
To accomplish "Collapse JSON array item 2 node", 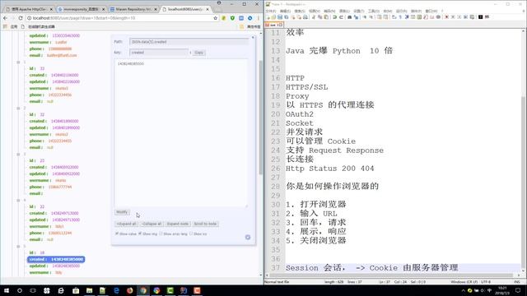I will tap(18, 108).
